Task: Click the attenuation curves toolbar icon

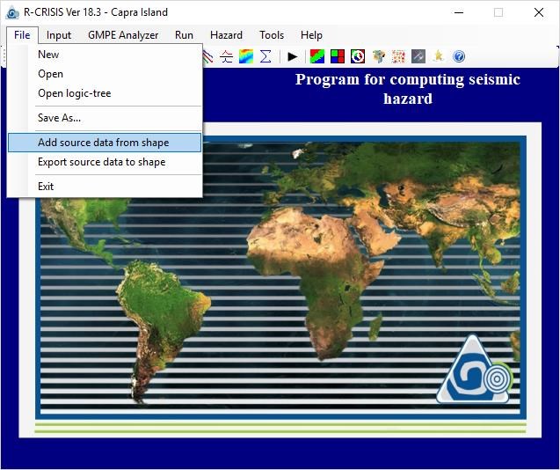Action: coord(207,56)
